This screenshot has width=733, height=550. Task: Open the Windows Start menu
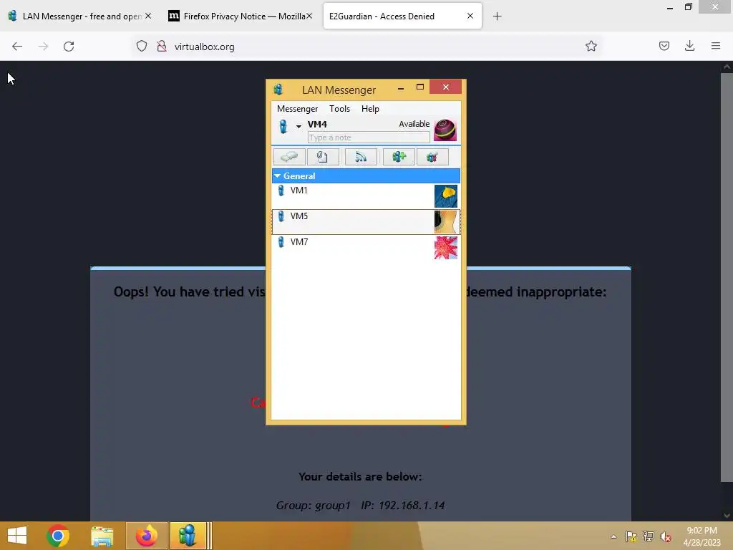pyautogui.click(x=17, y=536)
